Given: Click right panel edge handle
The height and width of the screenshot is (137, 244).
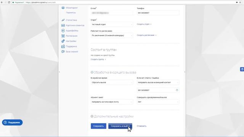Looking at the screenshot, I should tap(185, 72).
